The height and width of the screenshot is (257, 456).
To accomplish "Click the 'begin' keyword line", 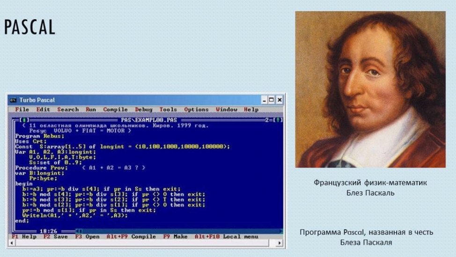I will 24,184.
